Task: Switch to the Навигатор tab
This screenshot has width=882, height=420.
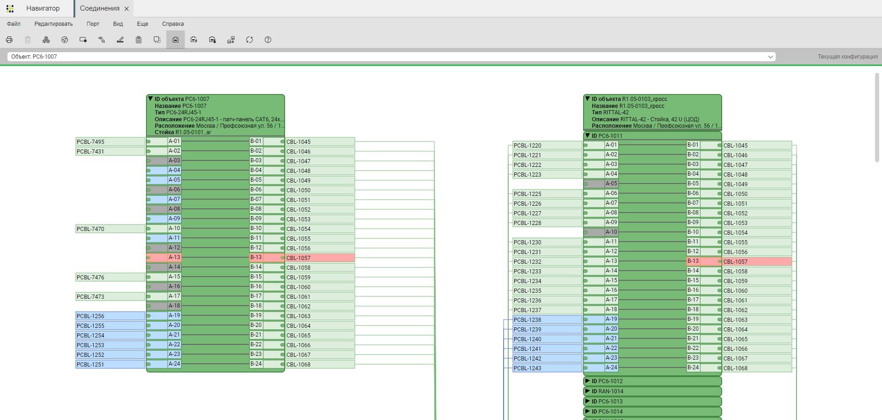Action: [x=43, y=8]
